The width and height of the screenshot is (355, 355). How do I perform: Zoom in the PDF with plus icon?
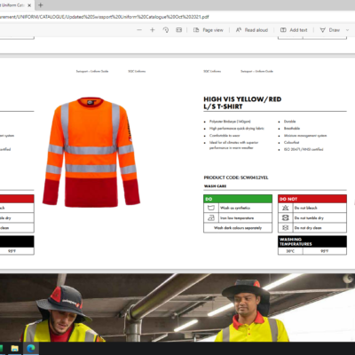click(153, 30)
